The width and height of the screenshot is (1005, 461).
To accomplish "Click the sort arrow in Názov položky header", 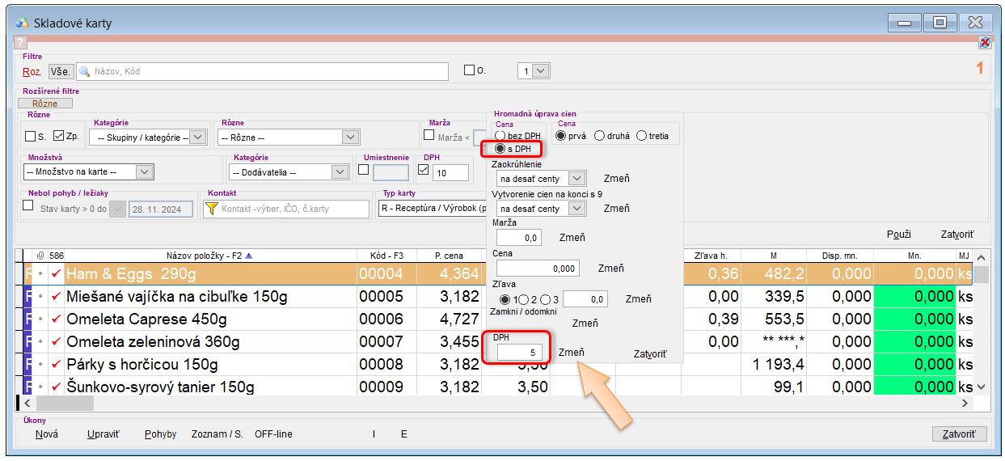I will click(x=249, y=256).
